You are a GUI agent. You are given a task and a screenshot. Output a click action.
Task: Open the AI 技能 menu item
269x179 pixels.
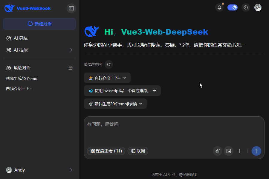(x=39, y=50)
